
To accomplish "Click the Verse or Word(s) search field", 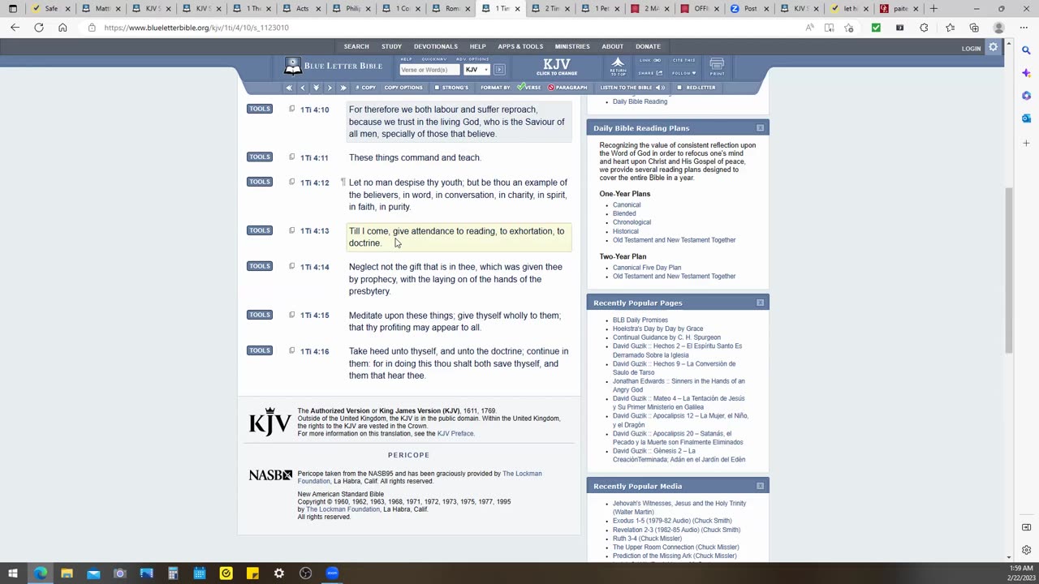I will 429,70.
